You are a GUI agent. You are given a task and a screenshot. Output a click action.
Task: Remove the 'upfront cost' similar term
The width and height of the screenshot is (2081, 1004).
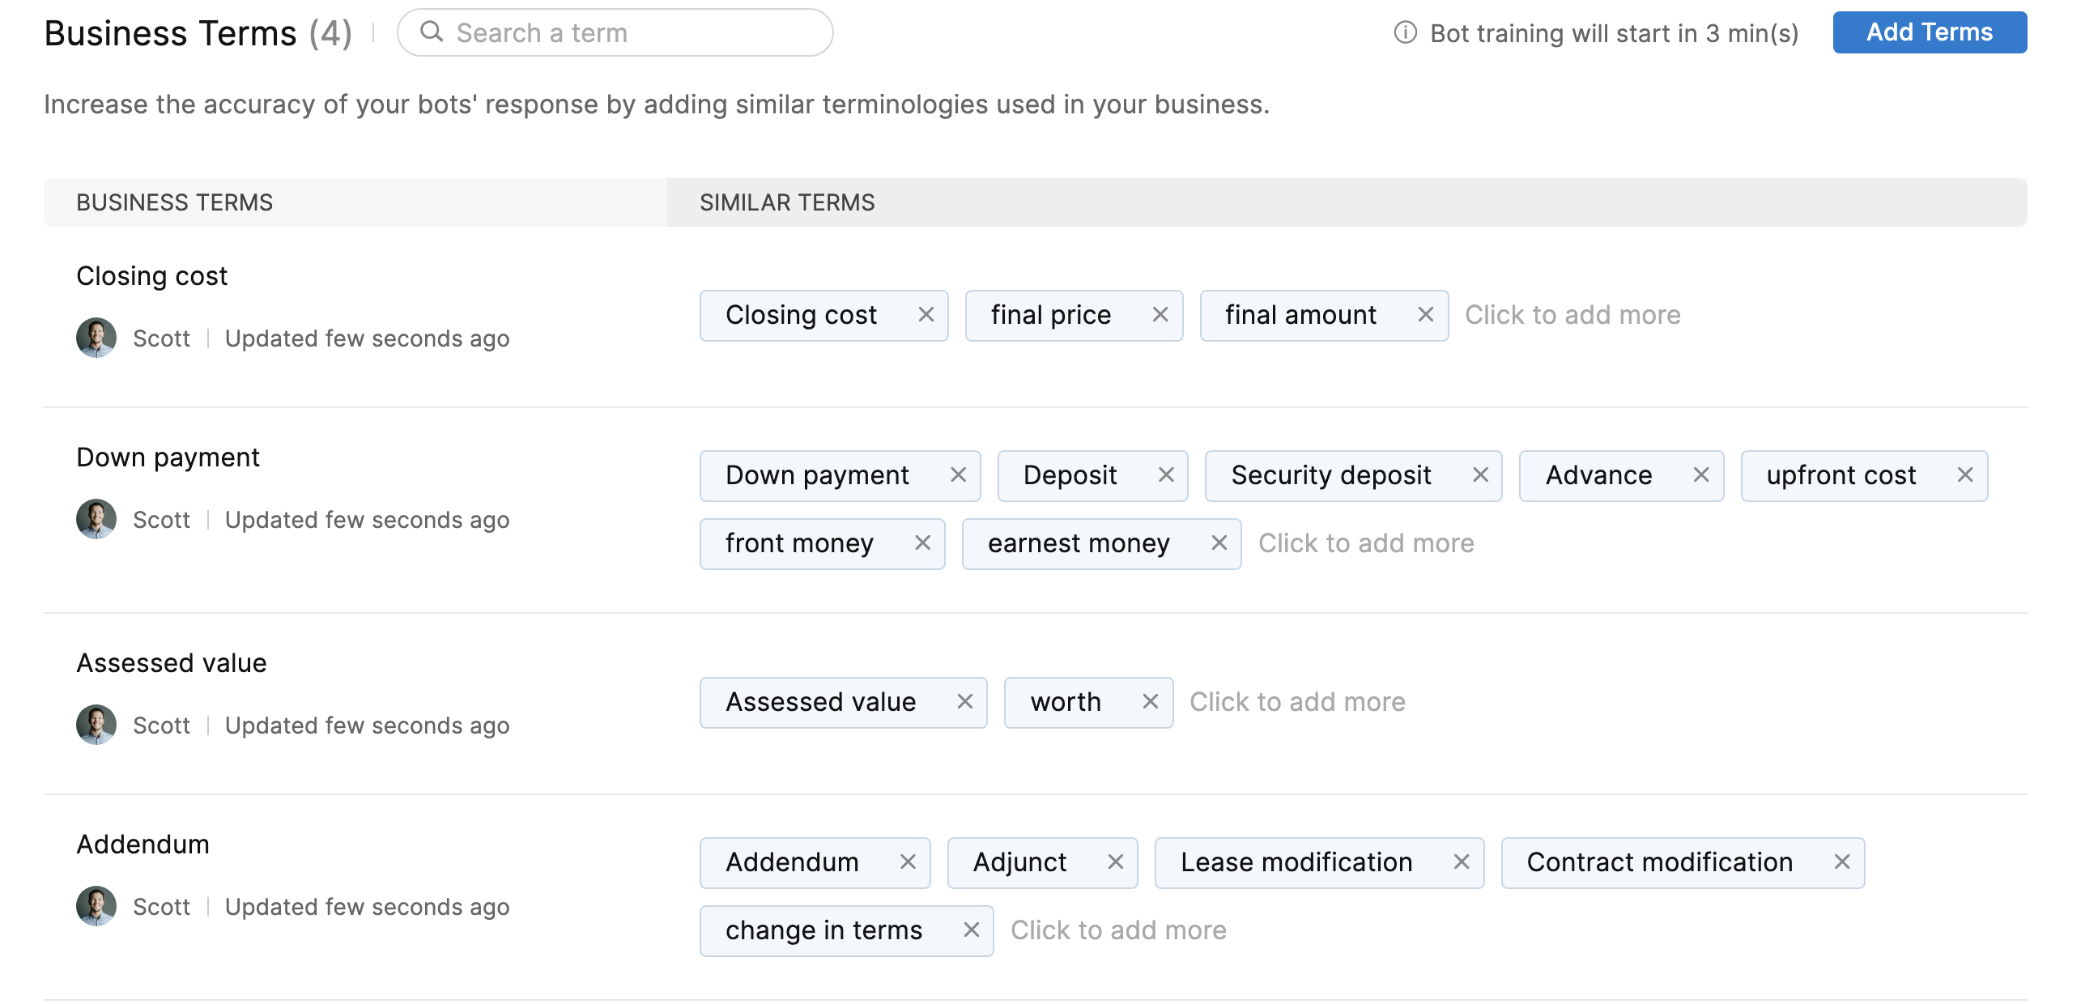pyautogui.click(x=1964, y=475)
